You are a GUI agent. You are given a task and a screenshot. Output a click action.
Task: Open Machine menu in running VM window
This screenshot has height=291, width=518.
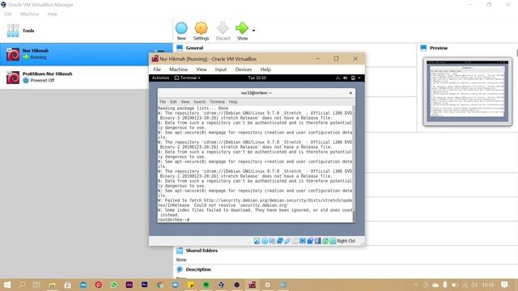point(178,70)
